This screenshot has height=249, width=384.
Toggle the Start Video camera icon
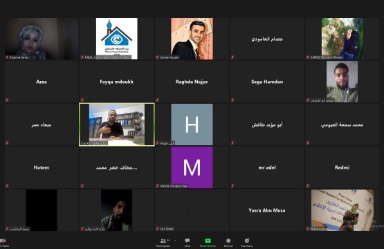pos(3,241)
